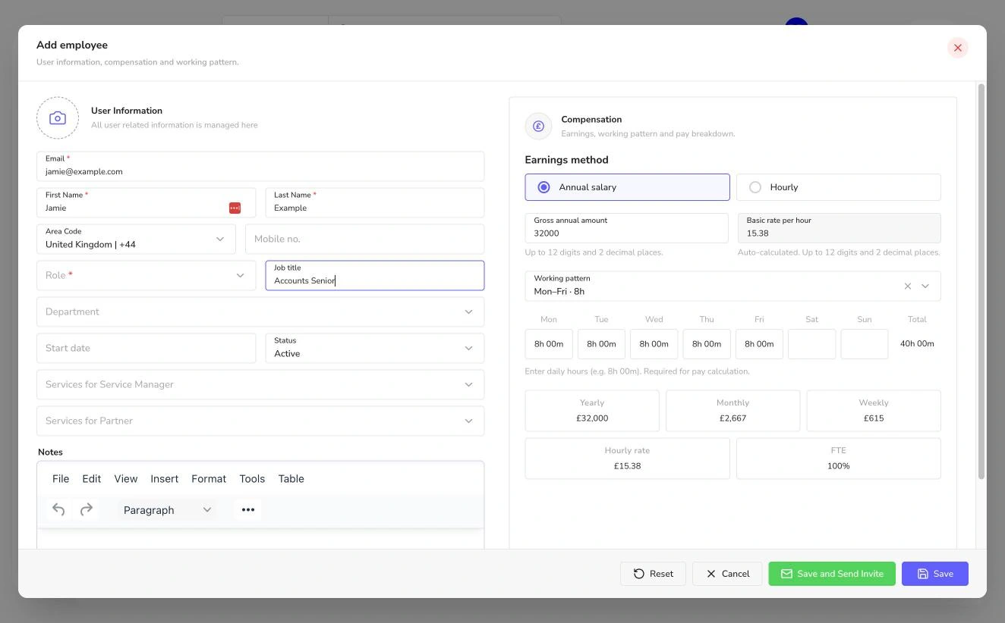Viewport: 1005px width, 623px height.
Task: Undo in the Notes editor
Action: tap(58, 509)
